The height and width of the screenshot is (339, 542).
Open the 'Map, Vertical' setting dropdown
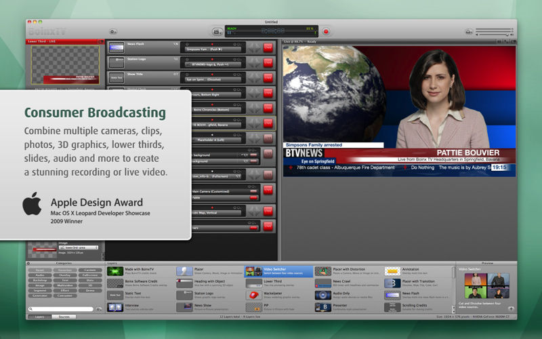216,213
